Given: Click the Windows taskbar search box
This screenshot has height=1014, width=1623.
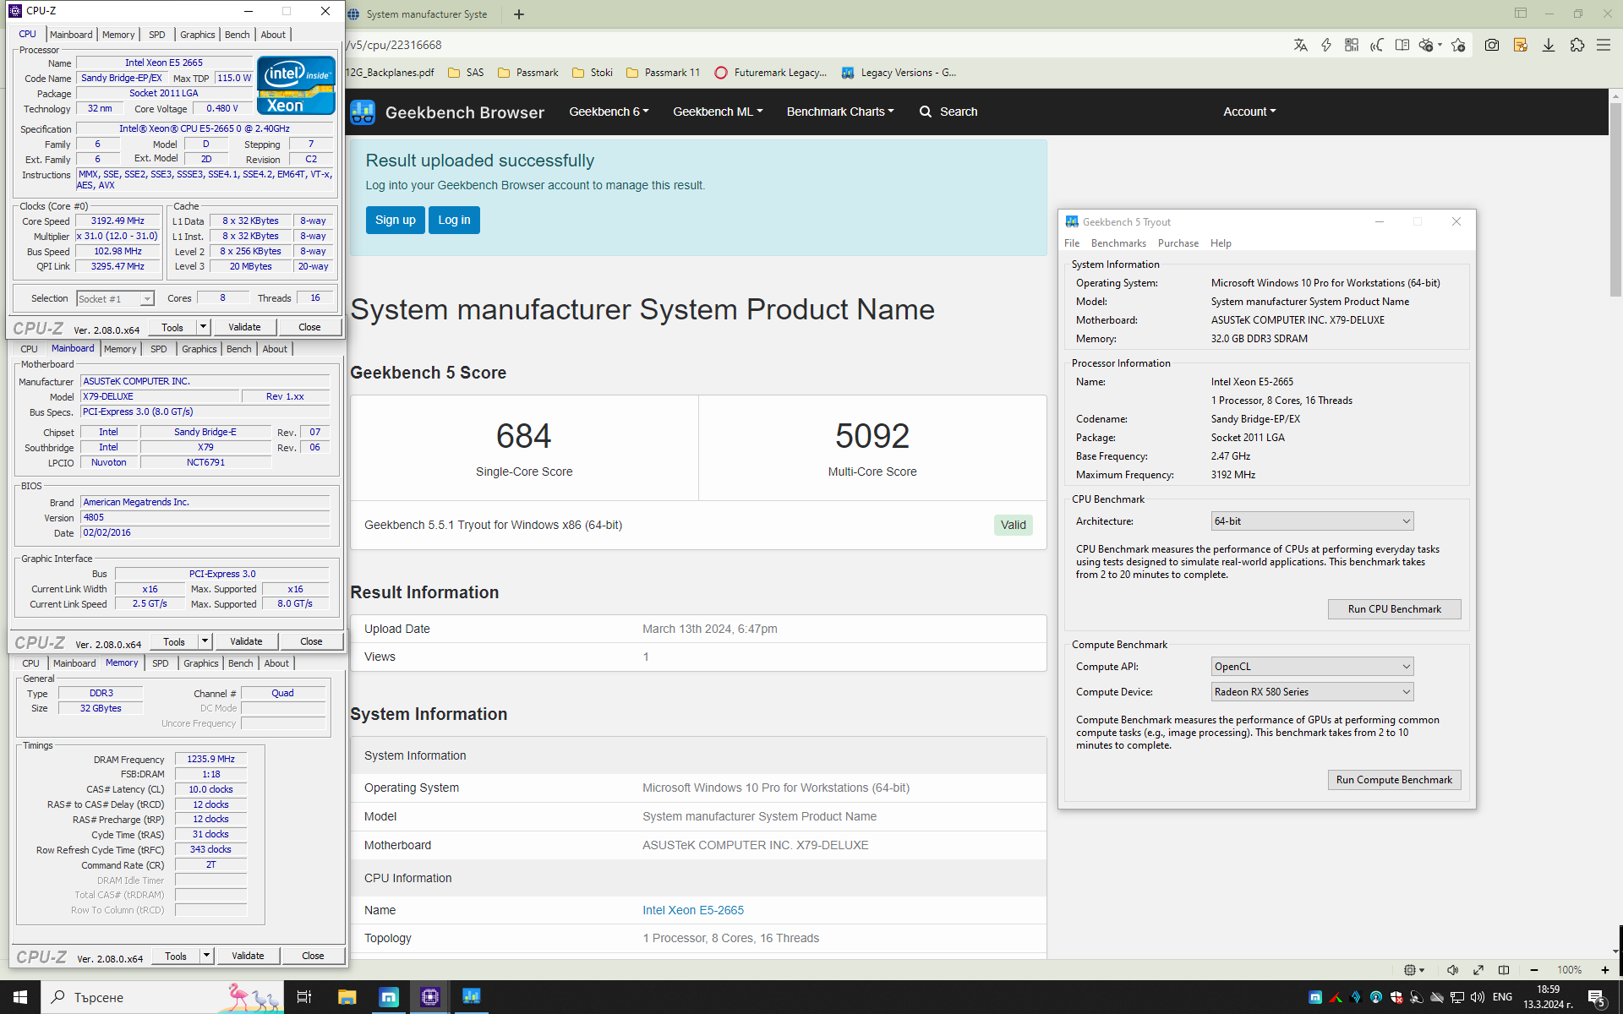Looking at the screenshot, I should 162,997.
